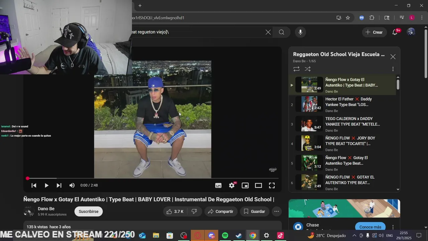Play the YouTube video
This screenshot has width=428, height=241.
click(46, 185)
